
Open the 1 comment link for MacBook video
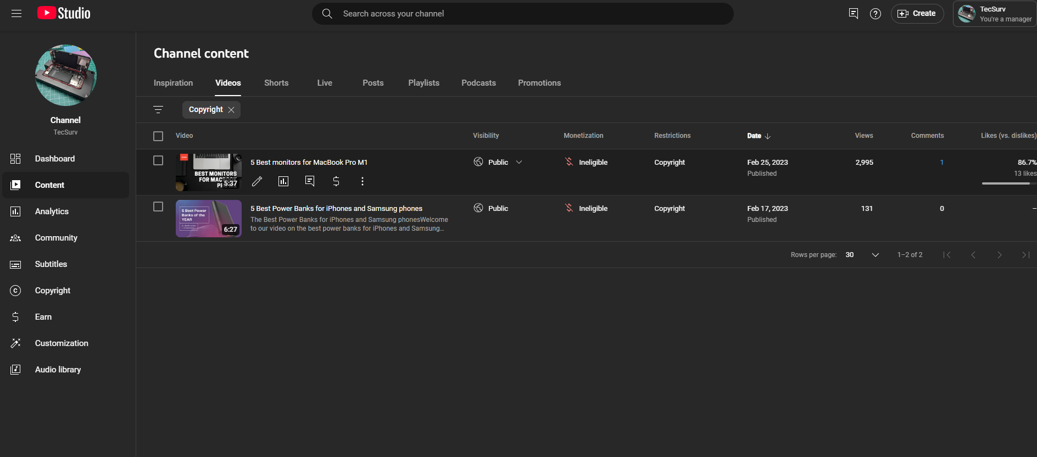tap(942, 162)
